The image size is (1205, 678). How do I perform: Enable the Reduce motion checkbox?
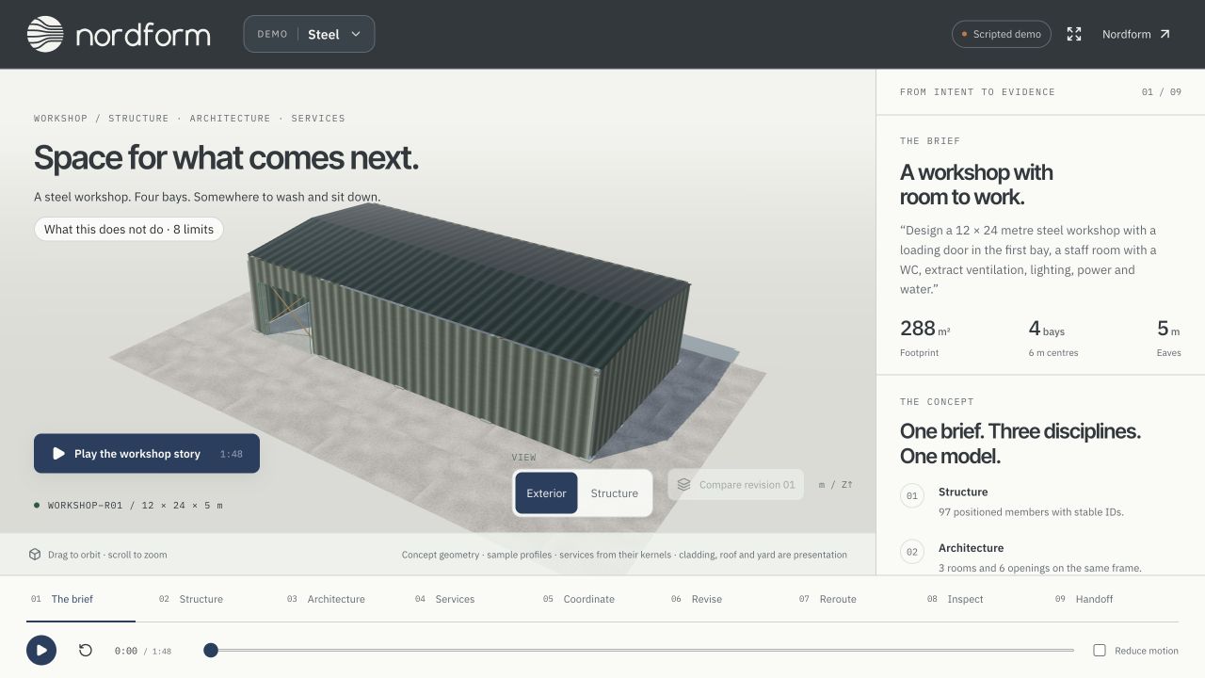click(1099, 651)
